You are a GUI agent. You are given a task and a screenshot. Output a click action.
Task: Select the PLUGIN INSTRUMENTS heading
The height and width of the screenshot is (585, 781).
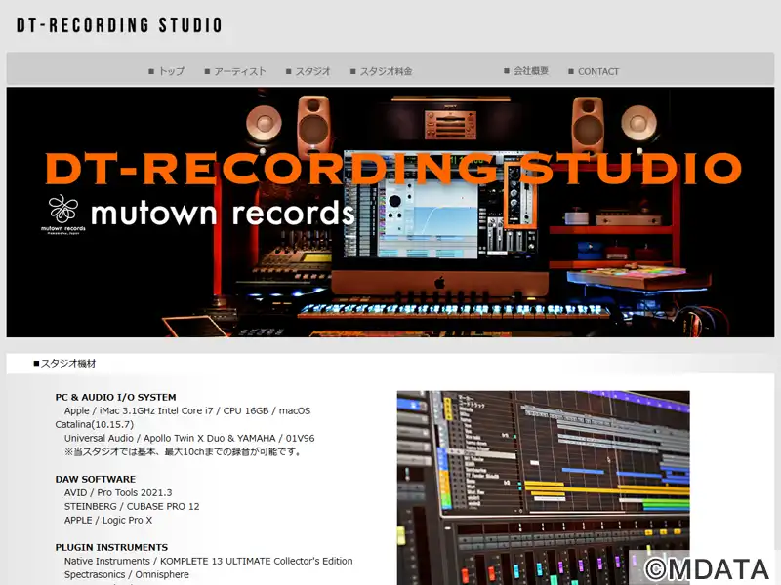tap(111, 547)
